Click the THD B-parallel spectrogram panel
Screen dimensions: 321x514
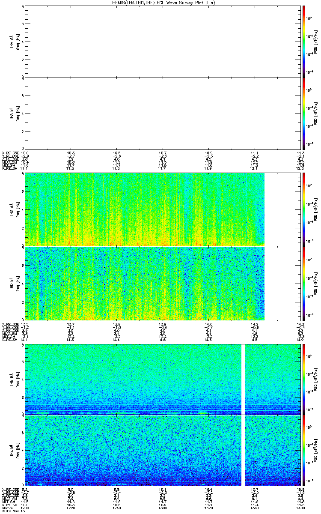click(162, 284)
